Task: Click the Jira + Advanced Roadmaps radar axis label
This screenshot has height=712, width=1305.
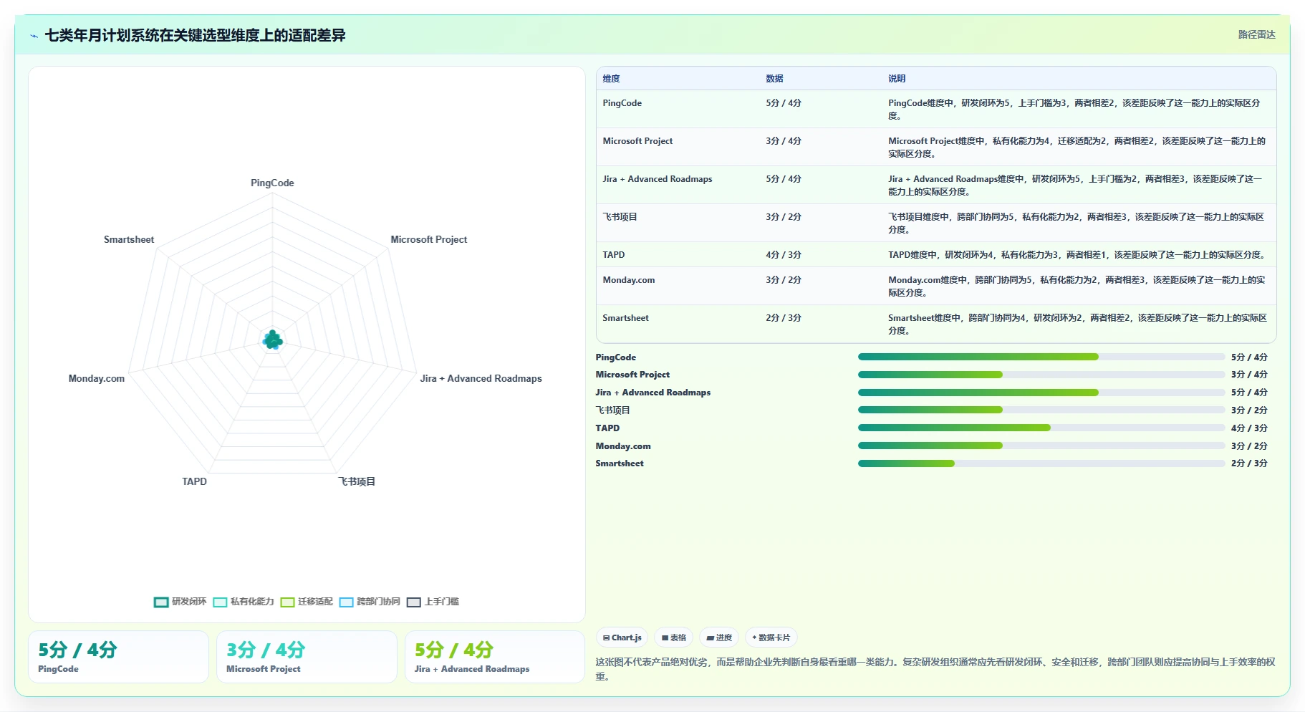Action: (481, 378)
